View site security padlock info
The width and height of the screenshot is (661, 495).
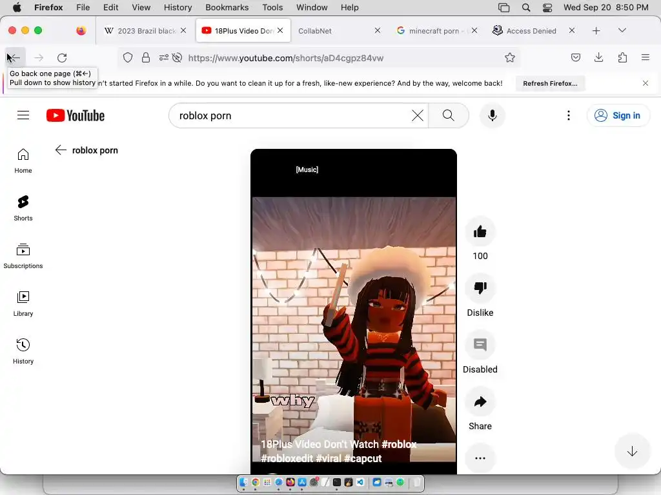pos(146,57)
